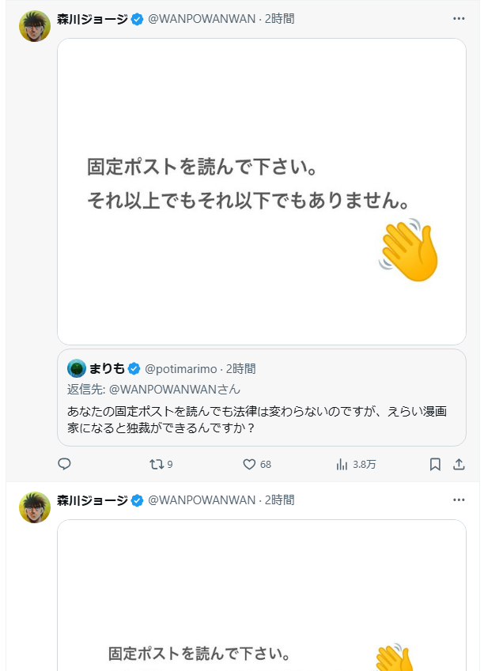Open more options menu on second post
This screenshot has height=671, width=484.
click(459, 499)
